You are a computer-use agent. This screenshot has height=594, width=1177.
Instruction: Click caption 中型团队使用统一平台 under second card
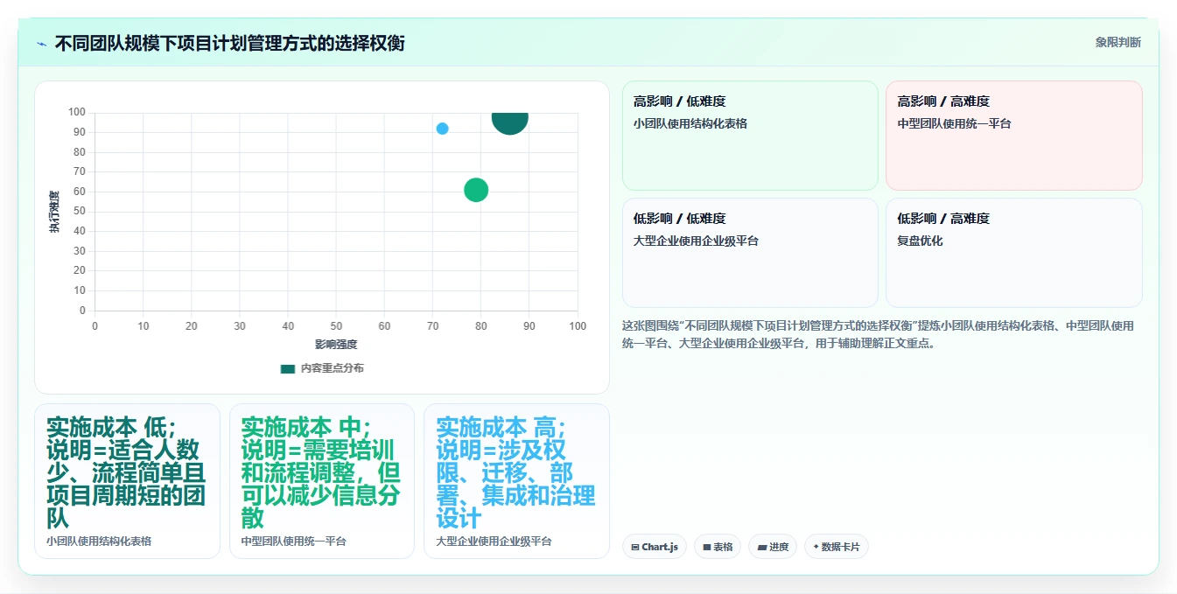click(x=294, y=542)
